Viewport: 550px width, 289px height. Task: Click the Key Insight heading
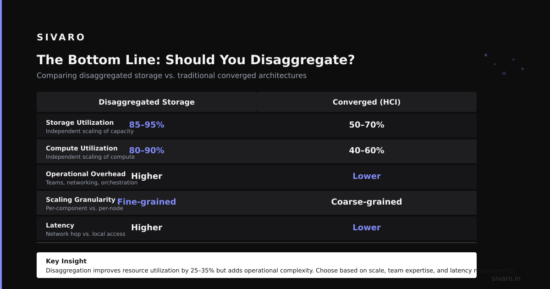click(x=66, y=261)
